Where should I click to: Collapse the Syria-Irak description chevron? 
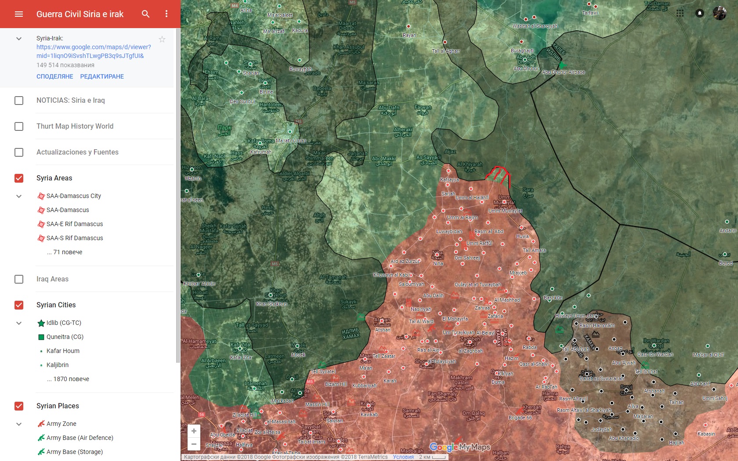(19, 39)
